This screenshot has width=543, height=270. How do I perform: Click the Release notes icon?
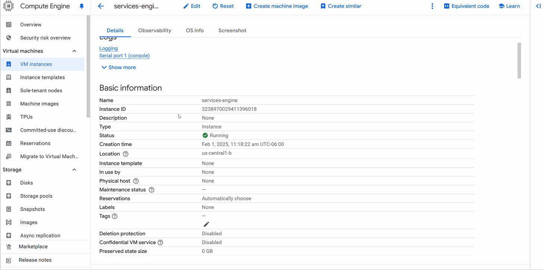[x=9, y=260]
